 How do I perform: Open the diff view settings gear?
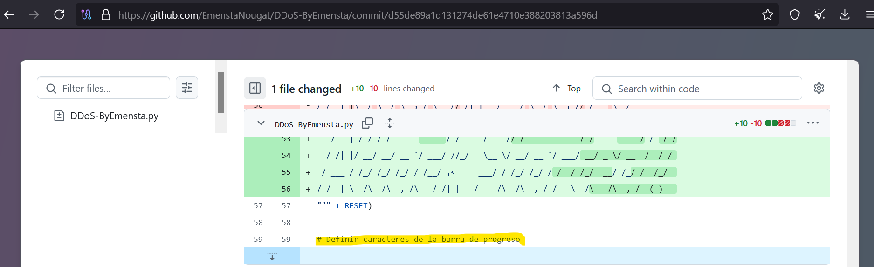click(x=819, y=88)
